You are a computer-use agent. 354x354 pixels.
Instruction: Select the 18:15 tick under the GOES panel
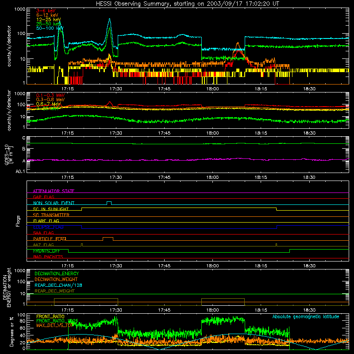(261, 177)
